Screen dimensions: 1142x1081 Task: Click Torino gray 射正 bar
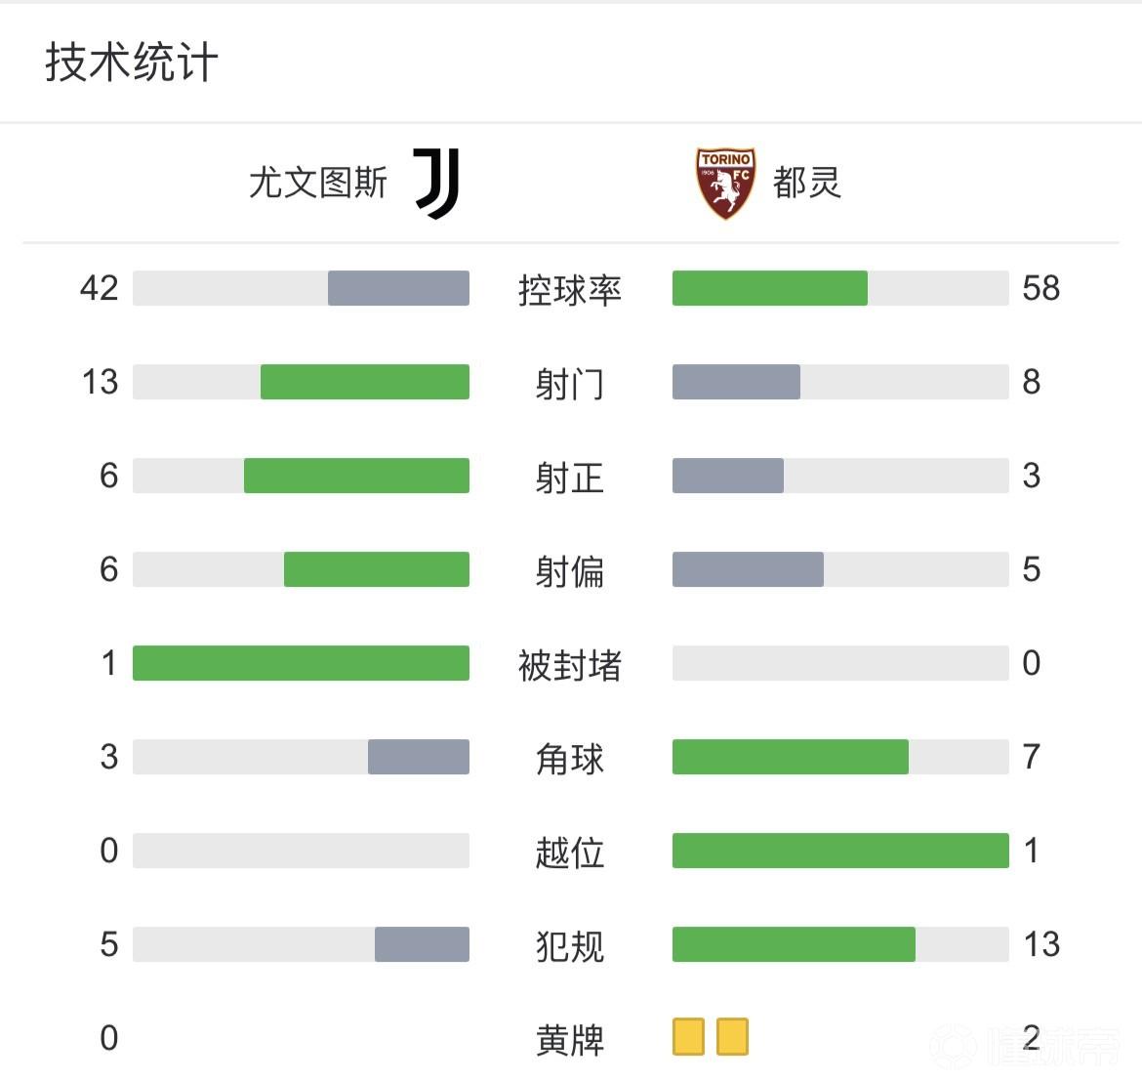[727, 476]
